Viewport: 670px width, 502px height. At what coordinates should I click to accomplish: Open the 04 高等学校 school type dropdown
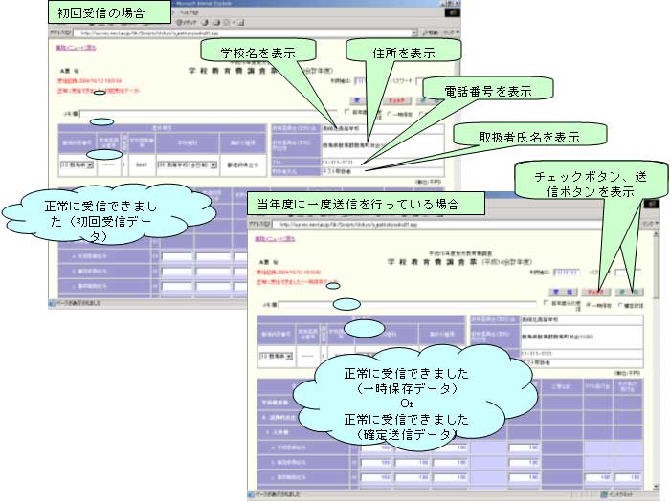coord(188,164)
